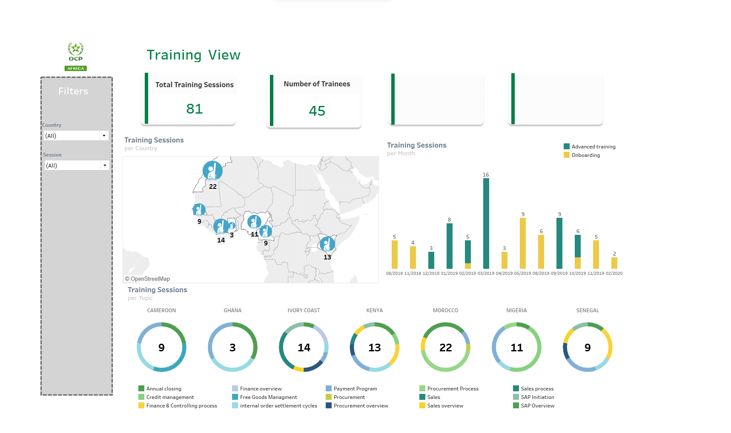Screen dimensions: 731x433
Task: Click the SAP Overview legend swatch
Action: (516, 405)
